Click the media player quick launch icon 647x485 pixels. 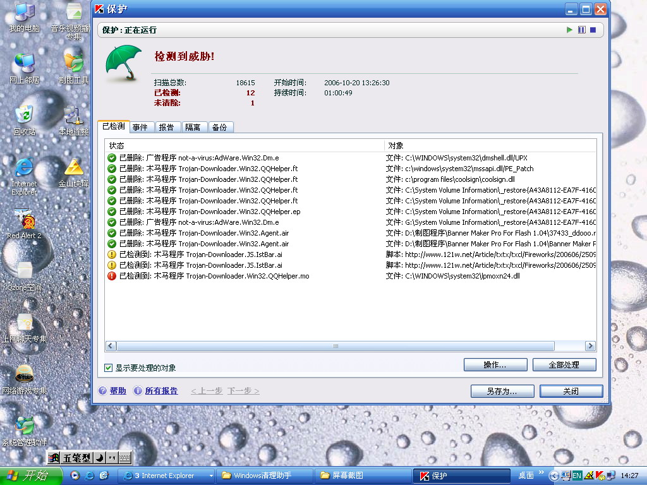point(75,476)
